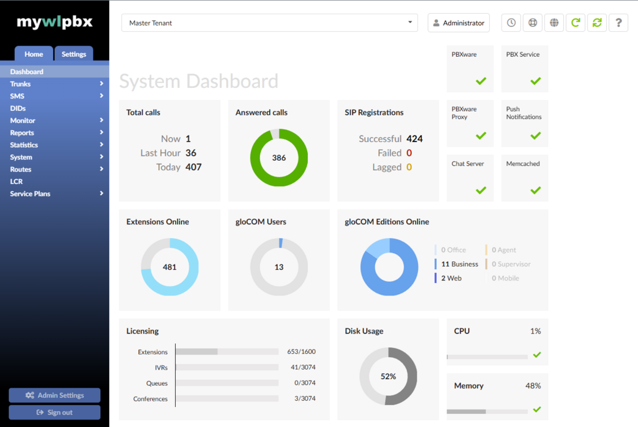Click the Extensions licensing progress bar
The width and height of the screenshot is (638, 427).
[227, 352]
